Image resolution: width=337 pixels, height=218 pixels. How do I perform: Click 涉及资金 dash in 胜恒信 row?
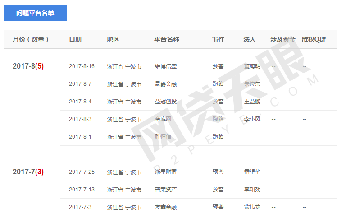[273, 137]
